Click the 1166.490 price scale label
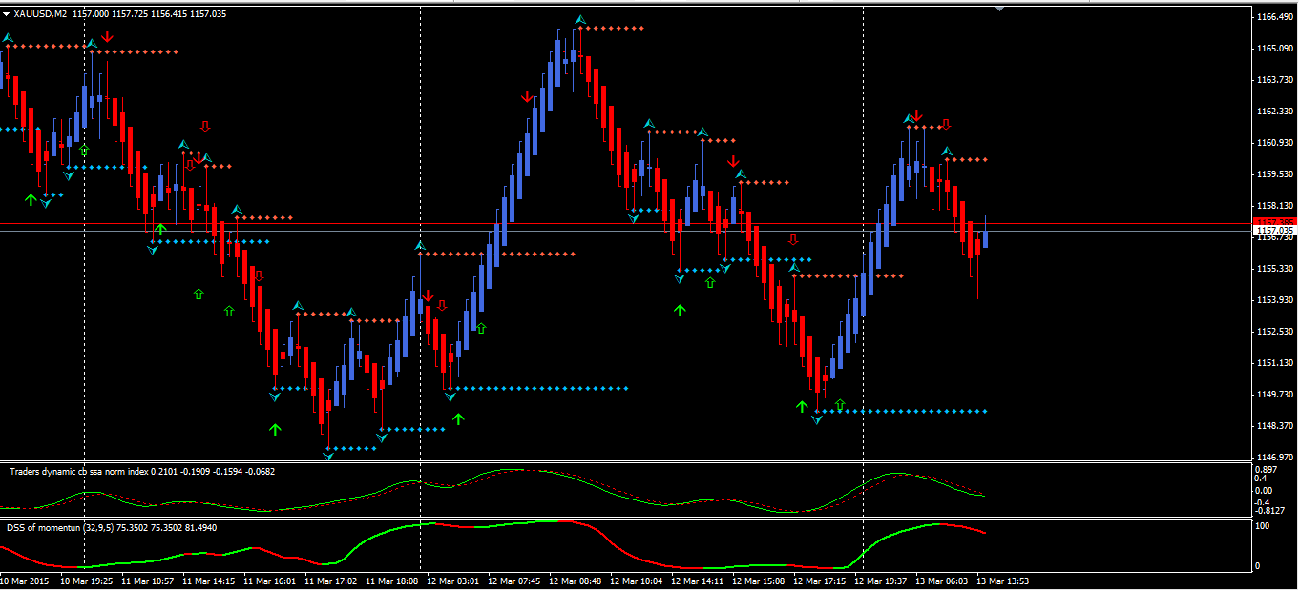 1275,17
